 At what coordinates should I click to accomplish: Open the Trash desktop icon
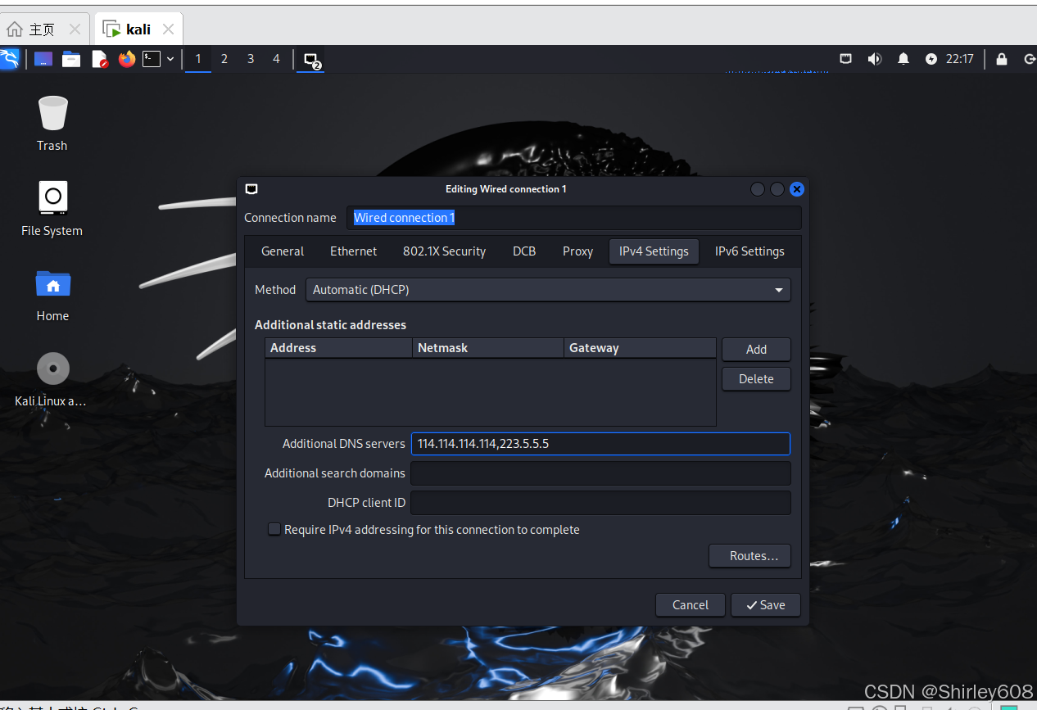point(52,123)
